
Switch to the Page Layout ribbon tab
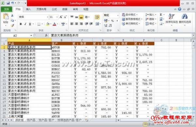coord(41,9)
